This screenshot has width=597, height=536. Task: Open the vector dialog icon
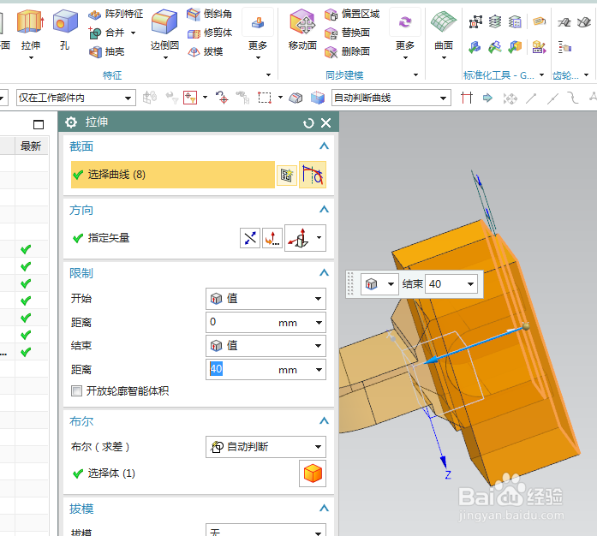pos(272,238)
